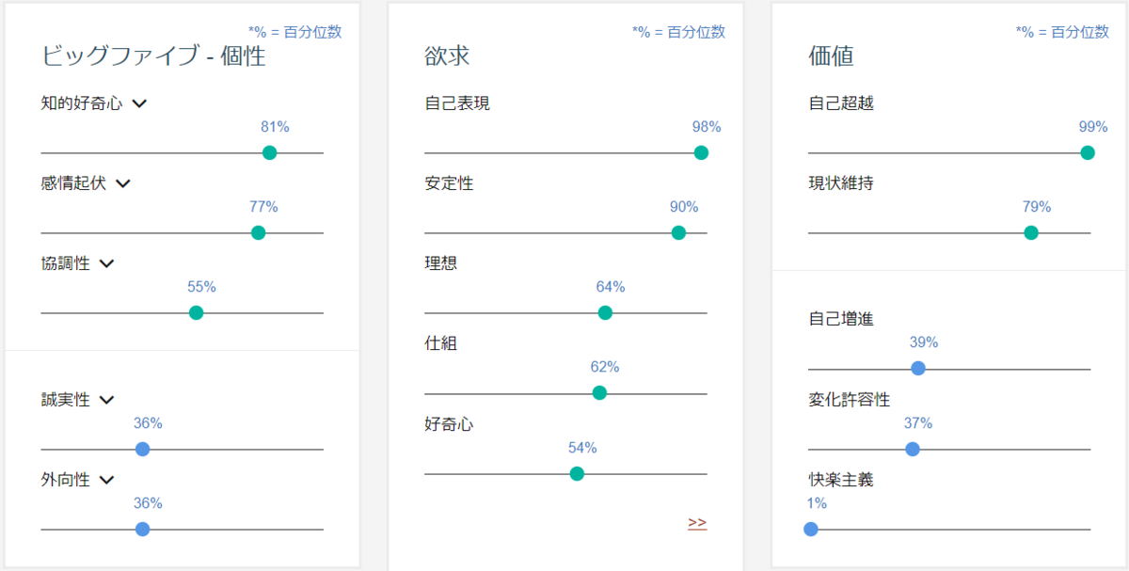Click the 百分位数 note in ビッグファイブ card

pyautogui.click(x=294, y=32)
